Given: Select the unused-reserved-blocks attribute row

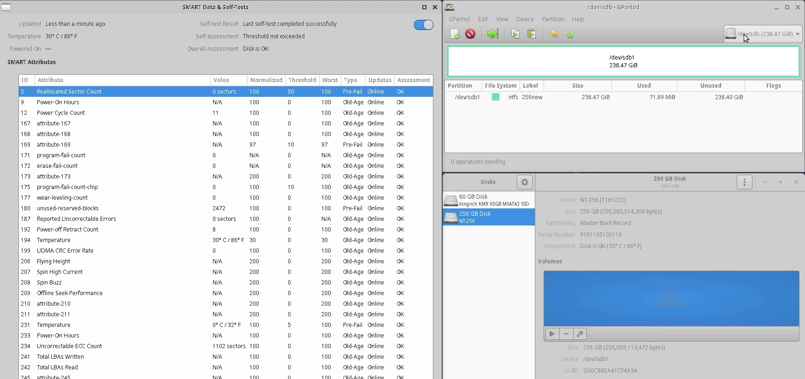Looking at the screenshot, I should (x=226, y=208).
